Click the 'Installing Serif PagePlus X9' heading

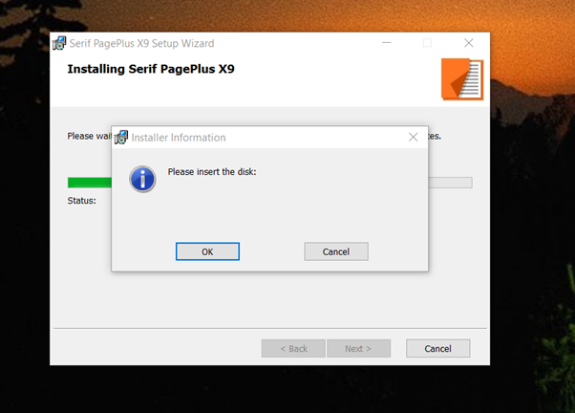151,69
